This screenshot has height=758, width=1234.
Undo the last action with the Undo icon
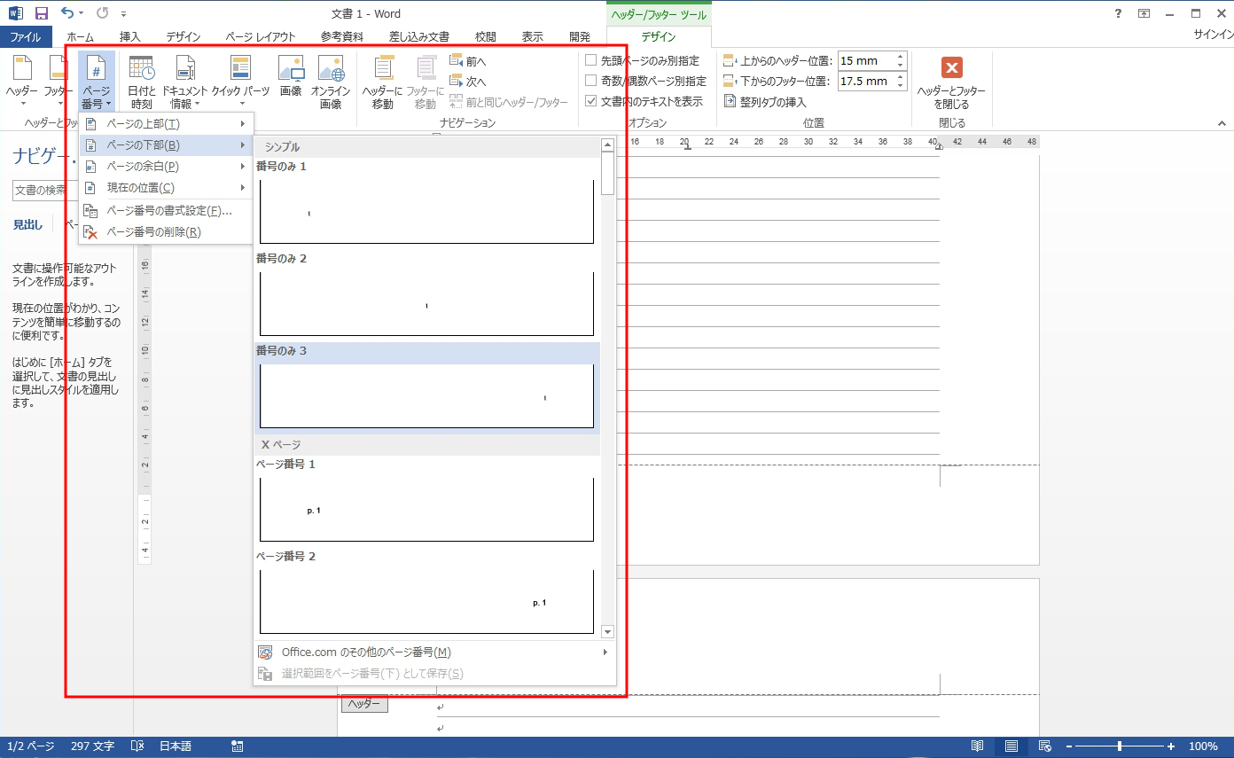[x=67, y=13]
